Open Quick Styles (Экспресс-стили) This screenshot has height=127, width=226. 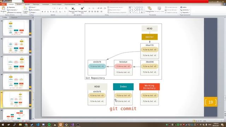pos(159,9)
